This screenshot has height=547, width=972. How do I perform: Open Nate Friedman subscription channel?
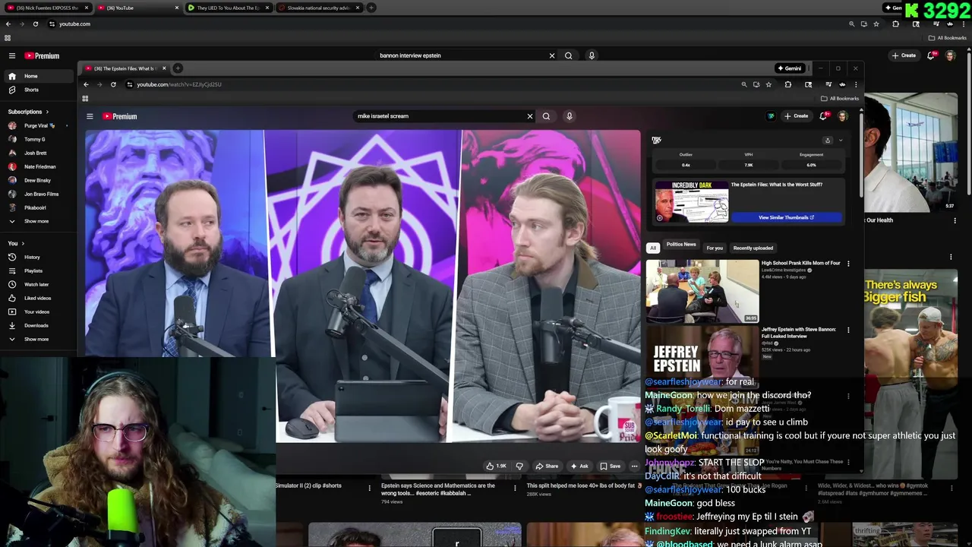click(x=38, y=166)
